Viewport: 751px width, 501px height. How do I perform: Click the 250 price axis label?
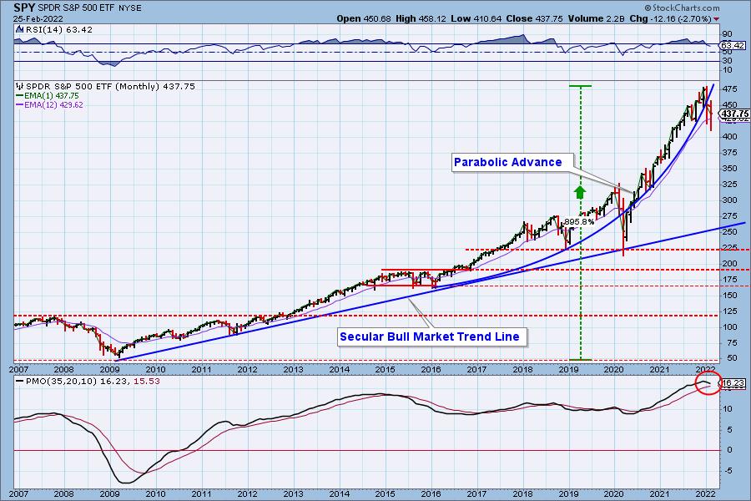click(729, 231)
